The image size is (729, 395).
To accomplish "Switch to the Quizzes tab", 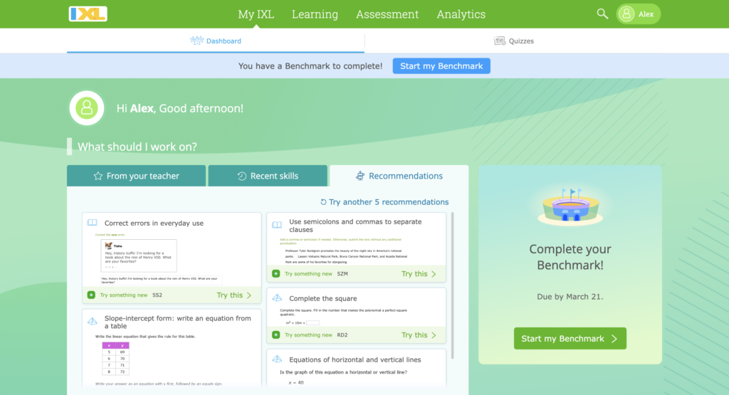I will 514,41.
